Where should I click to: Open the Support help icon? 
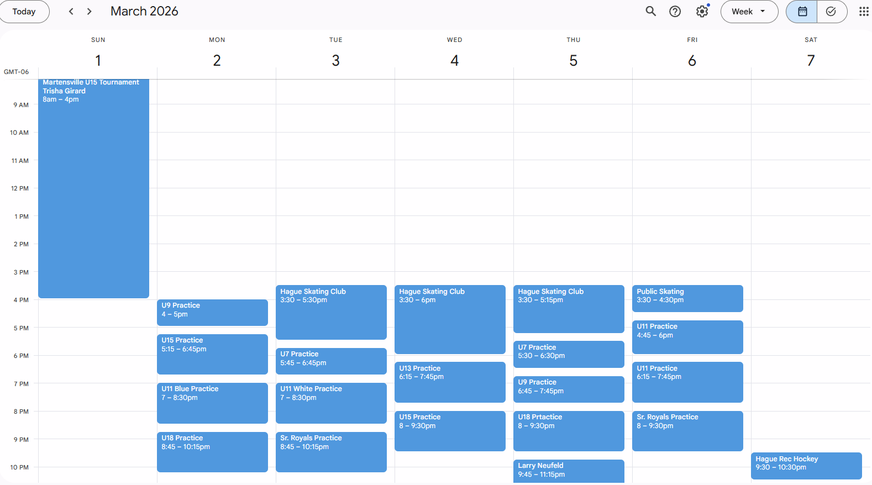coord(675,12)
